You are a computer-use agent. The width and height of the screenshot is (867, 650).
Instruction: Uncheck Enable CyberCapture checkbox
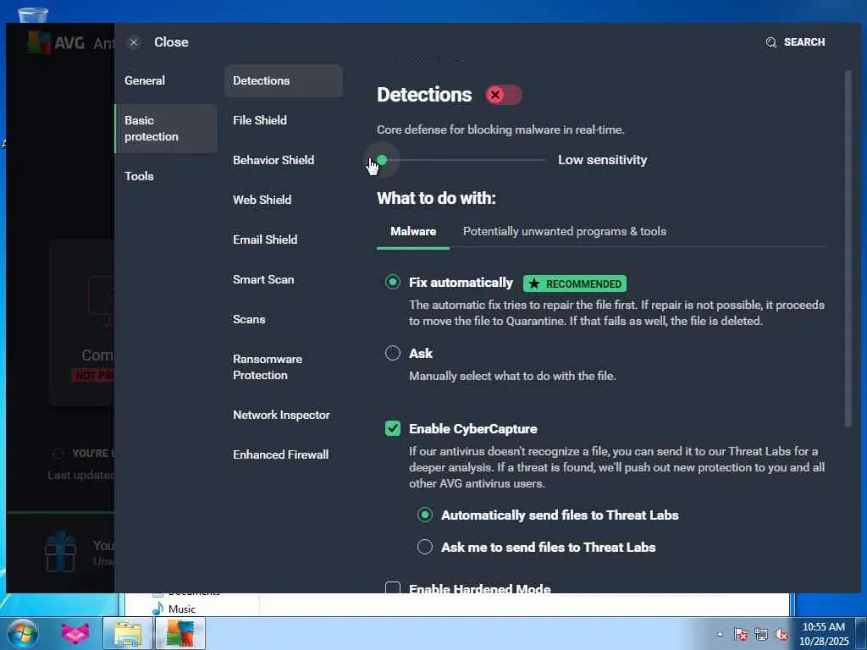pos(393,428)
